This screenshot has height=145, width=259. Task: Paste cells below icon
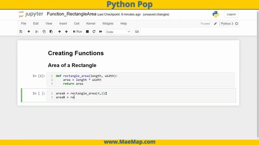(51, 31)
